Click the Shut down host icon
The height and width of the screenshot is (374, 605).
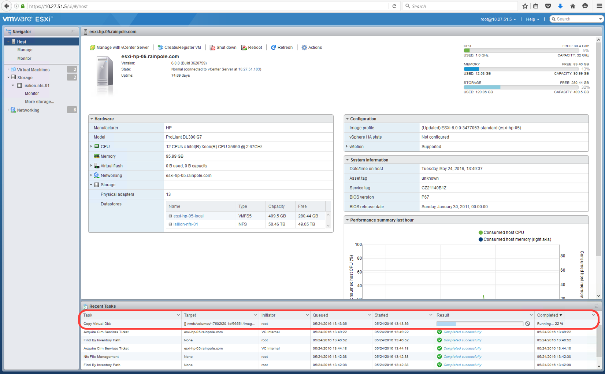pos(212,48)
